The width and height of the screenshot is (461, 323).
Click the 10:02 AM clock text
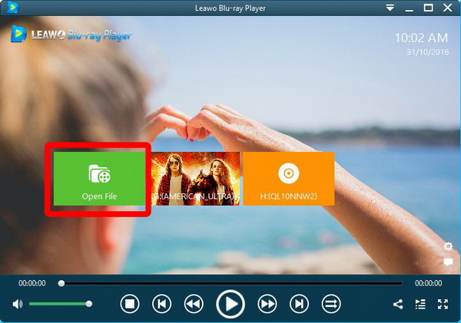tap(421, 38)
